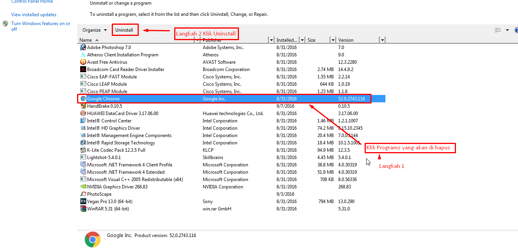Open the Version column filter arrow

click(382, 40)
